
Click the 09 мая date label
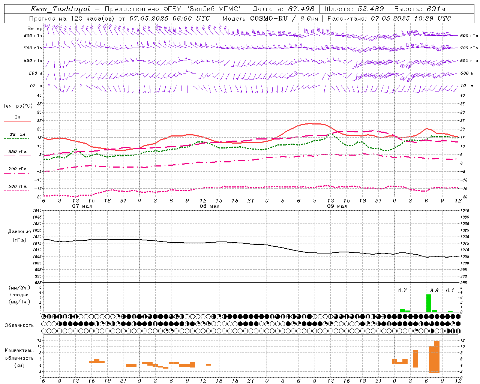[x=337, y=206]
